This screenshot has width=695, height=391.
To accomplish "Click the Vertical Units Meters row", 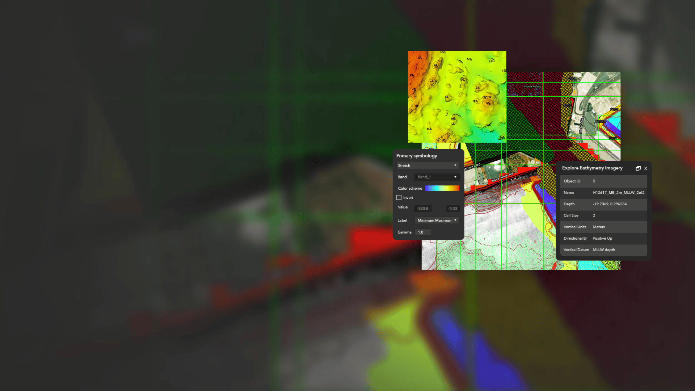I will point(603,227).
